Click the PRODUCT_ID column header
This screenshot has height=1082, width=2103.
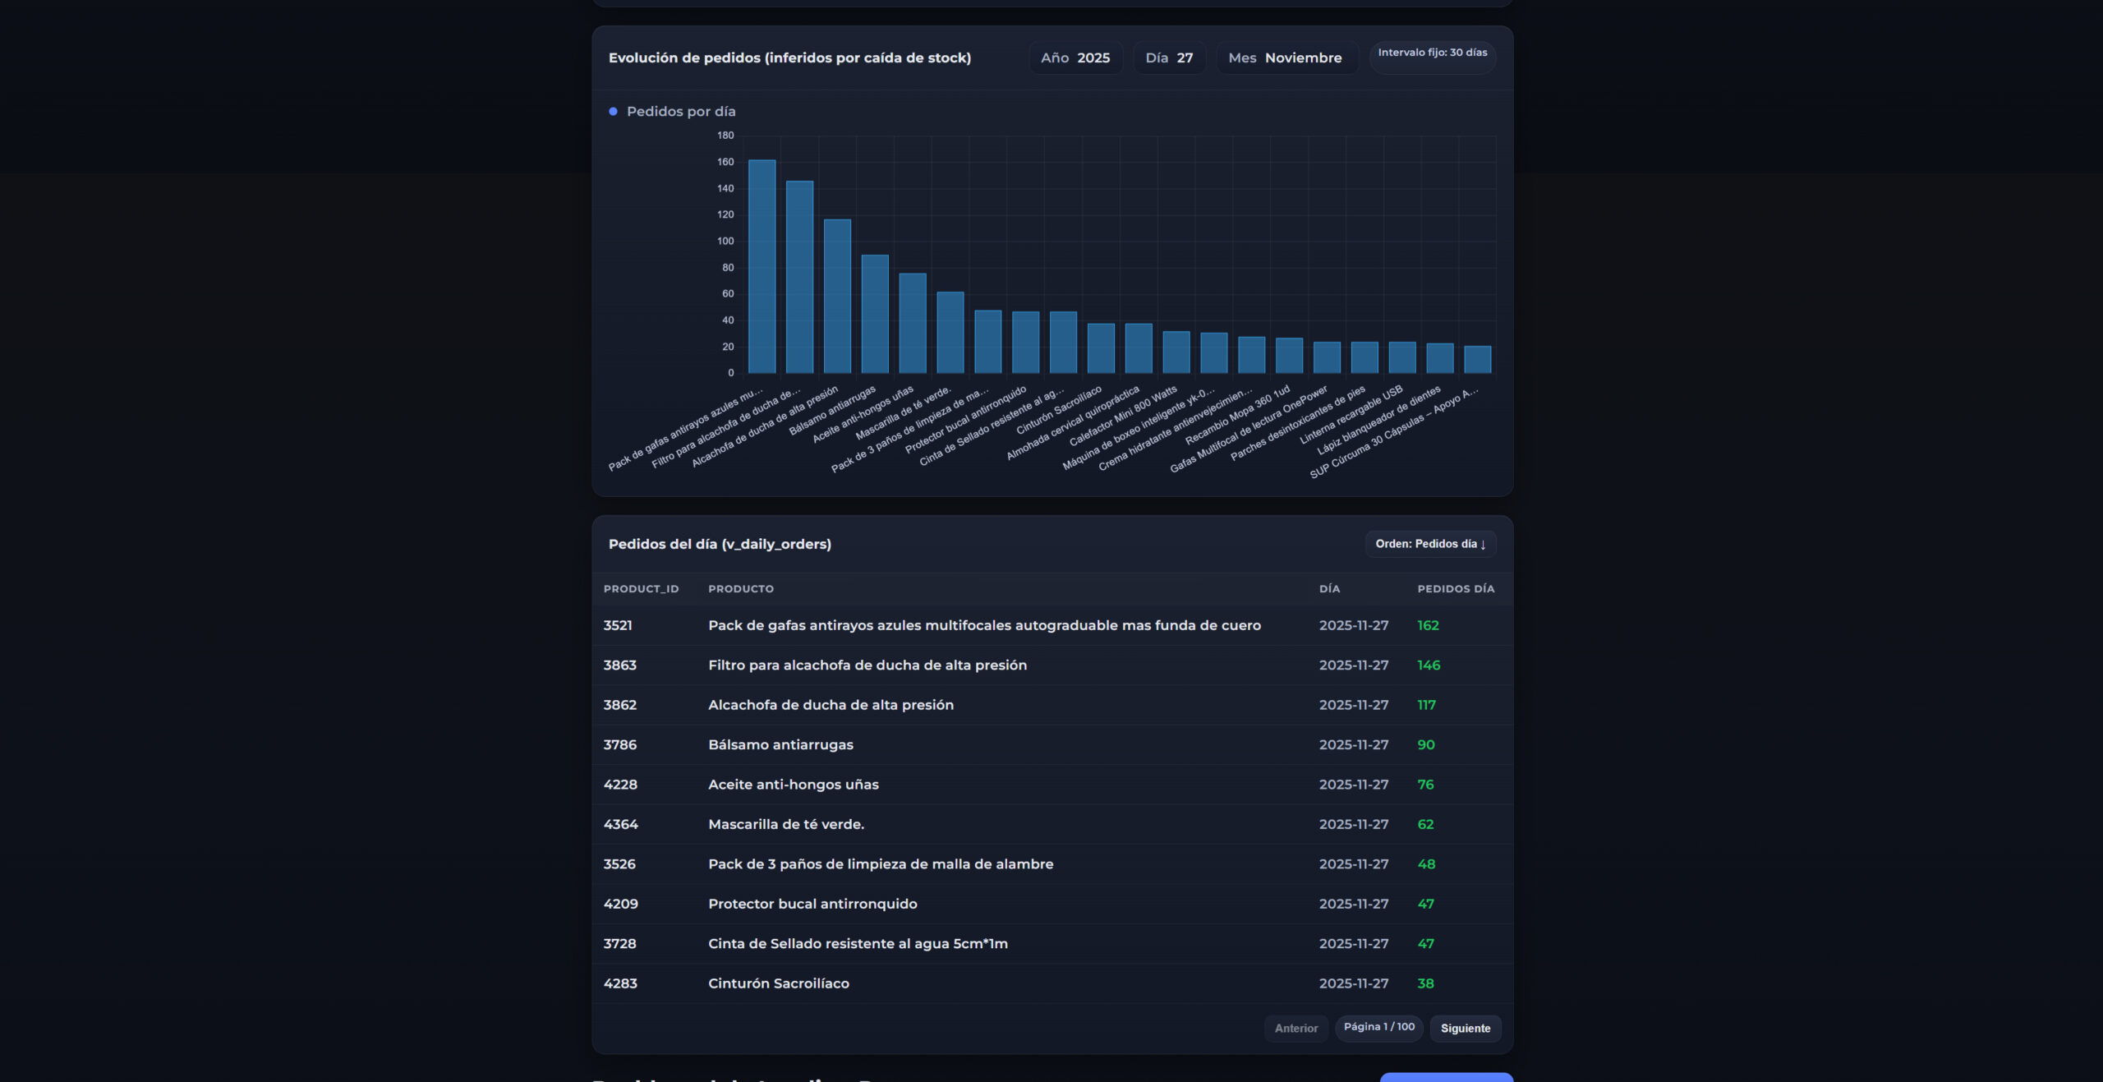pos(641,589)
